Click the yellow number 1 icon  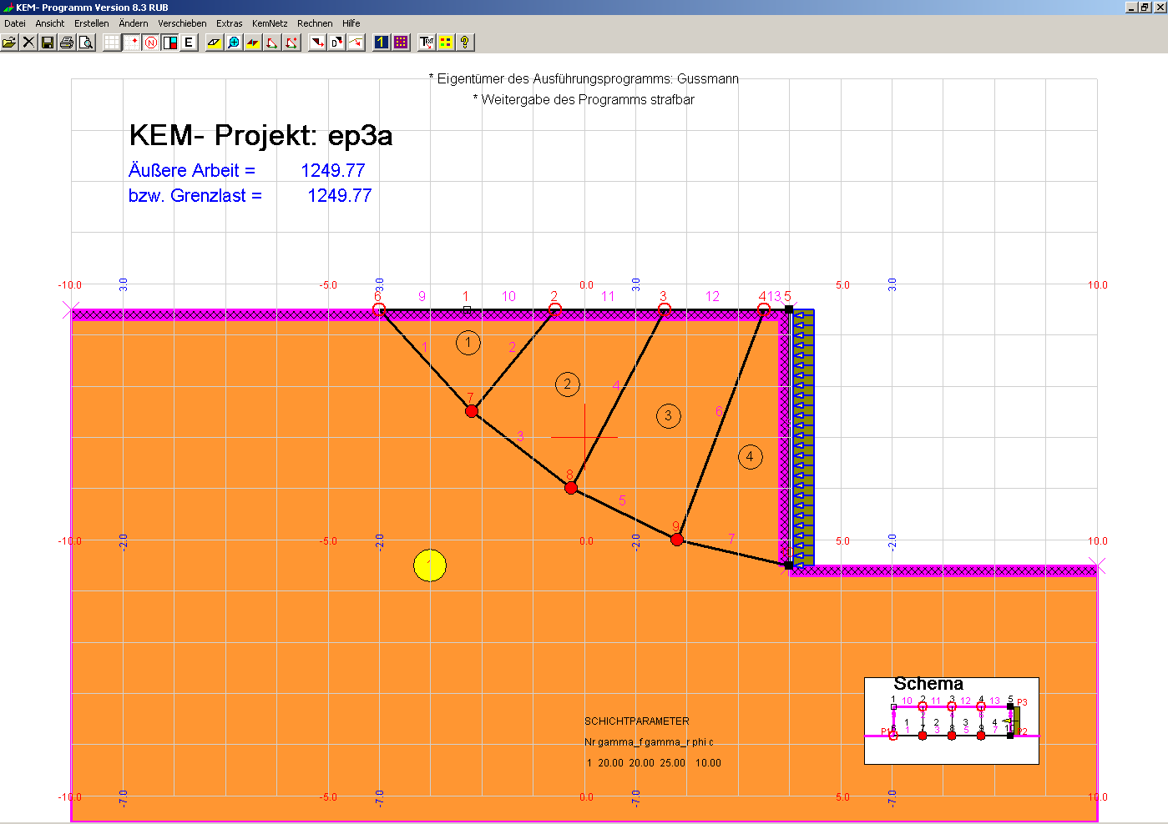pos(382,42)
